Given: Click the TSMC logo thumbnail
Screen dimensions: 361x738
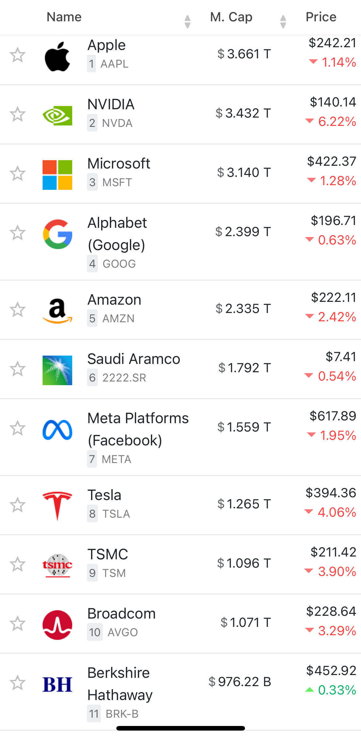Looking at the screenshot, I should pos(57,565).
